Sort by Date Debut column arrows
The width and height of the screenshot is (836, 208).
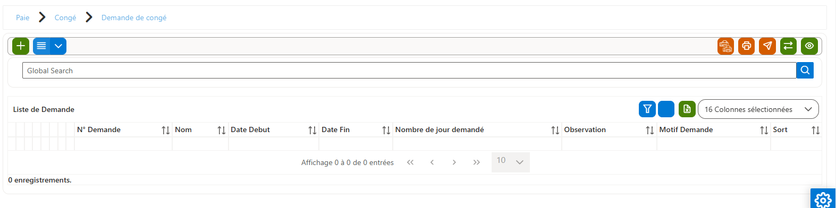313,130
